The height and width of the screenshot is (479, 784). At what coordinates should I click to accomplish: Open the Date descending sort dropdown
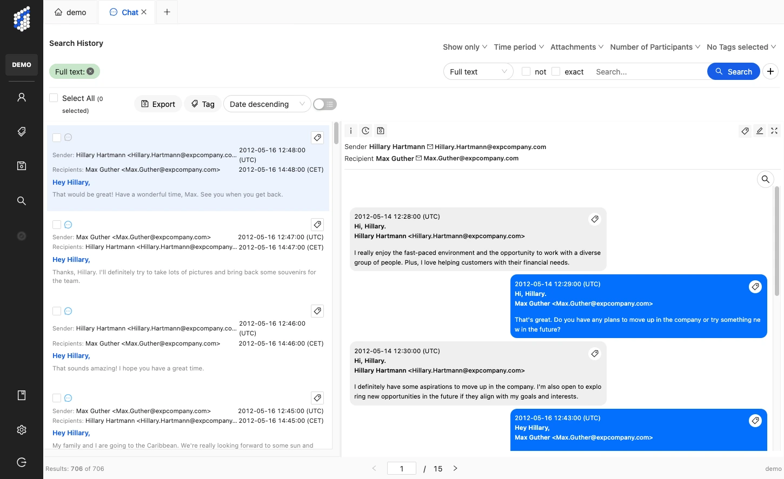267,104
